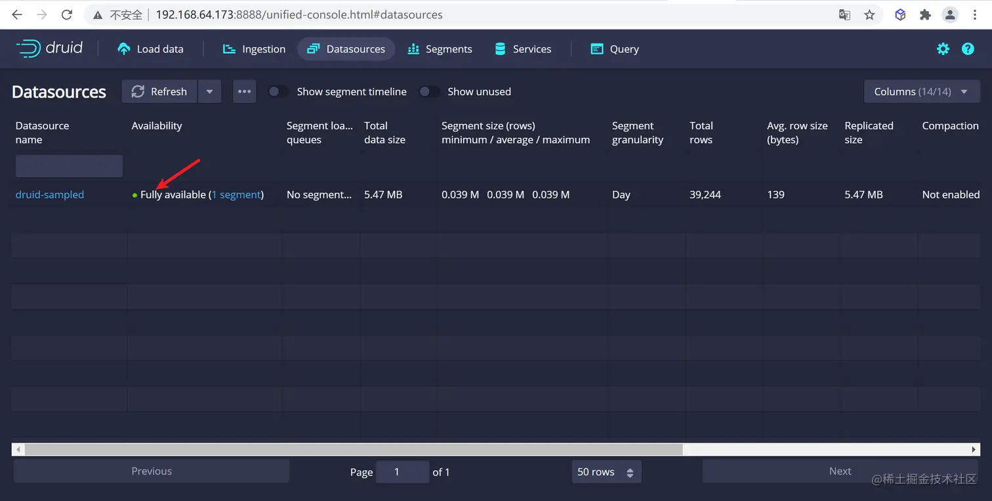Sort by Total rows column header
The height and width of the screenshot is (501, 992).
(x=701, y=132)
